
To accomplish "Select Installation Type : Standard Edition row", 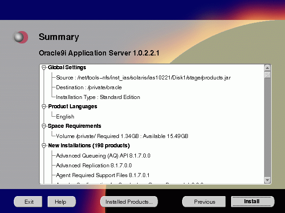I will 98,97.
